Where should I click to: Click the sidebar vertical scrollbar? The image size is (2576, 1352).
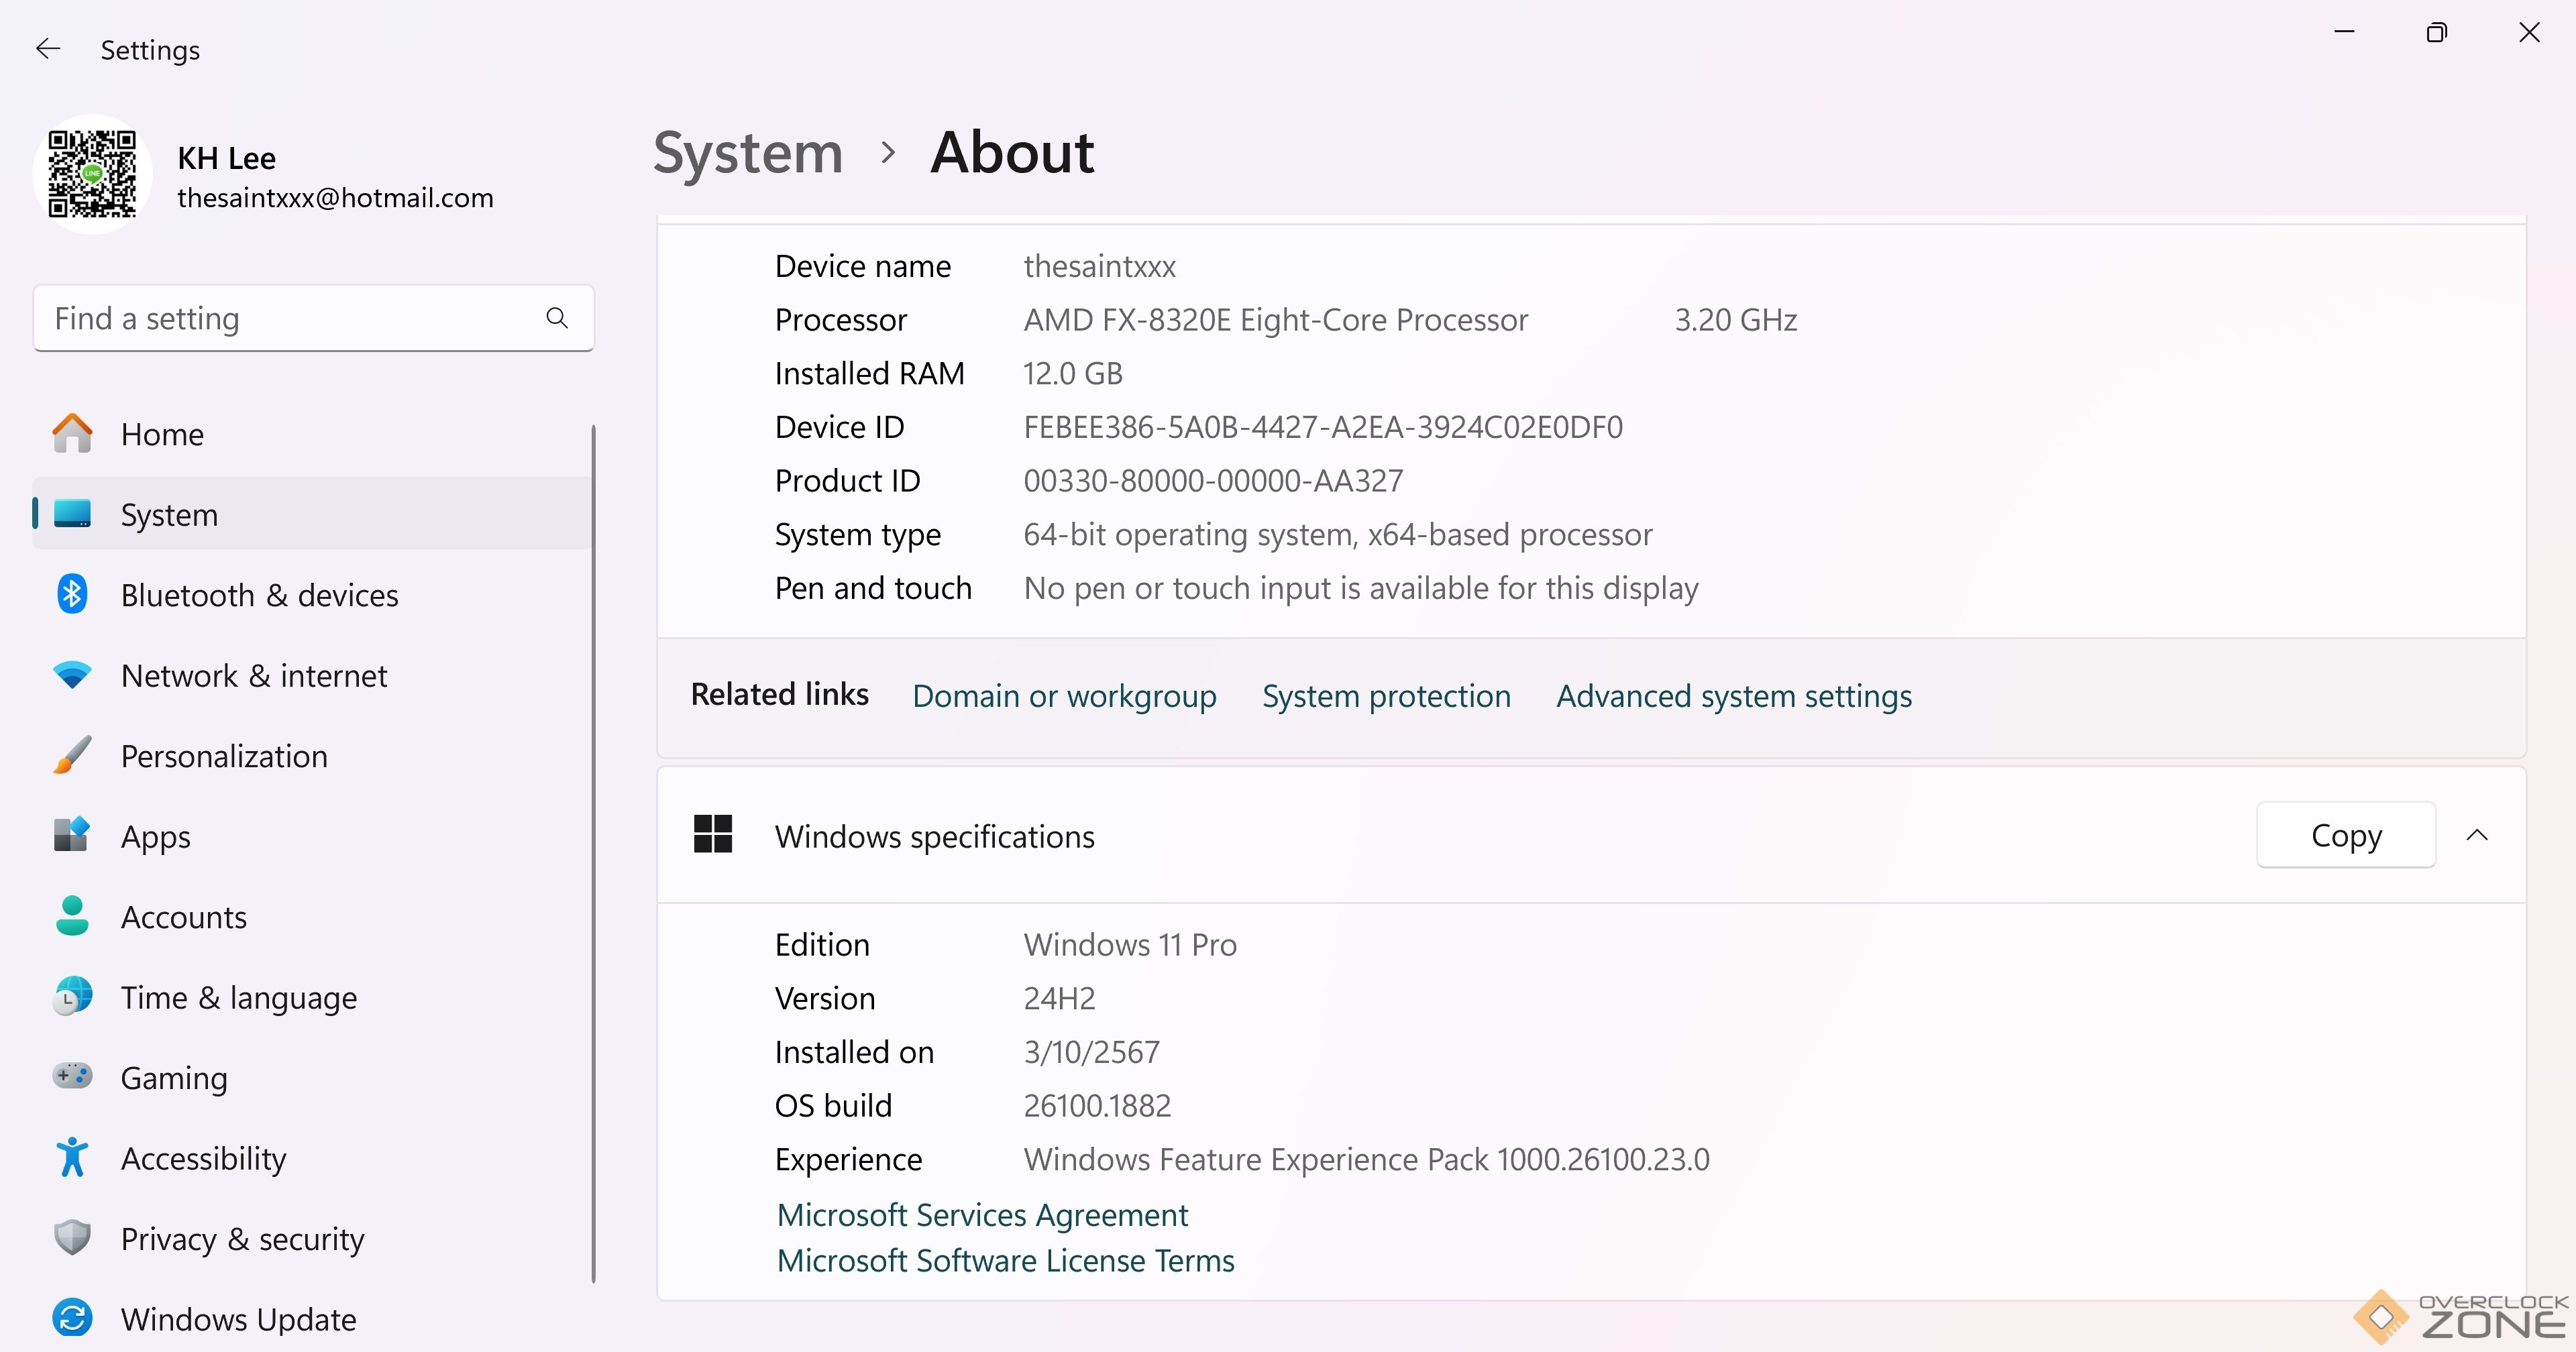(593, 853)
